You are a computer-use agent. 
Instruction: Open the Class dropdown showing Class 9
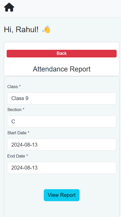[62, 98]
